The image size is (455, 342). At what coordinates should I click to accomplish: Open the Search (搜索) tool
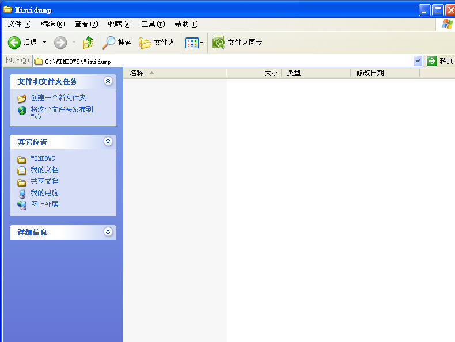pos(117,43)
